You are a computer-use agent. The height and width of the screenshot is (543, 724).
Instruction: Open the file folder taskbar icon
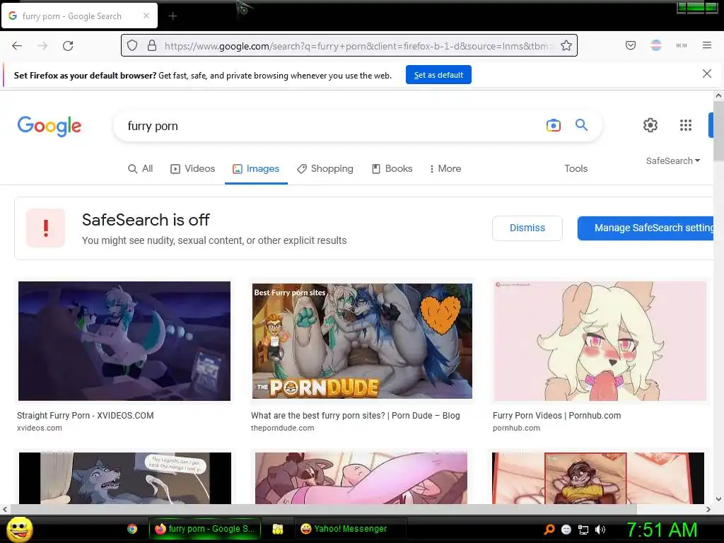pyautogui.click(x=277, y=529)
